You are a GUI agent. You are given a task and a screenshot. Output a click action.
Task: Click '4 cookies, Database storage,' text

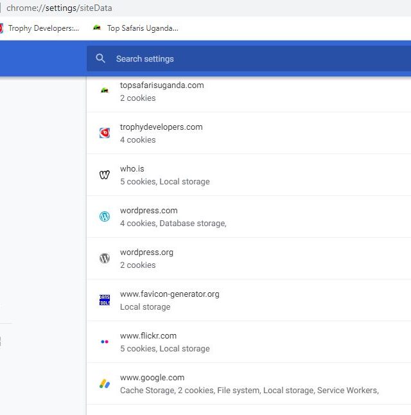tap(173, 224)
